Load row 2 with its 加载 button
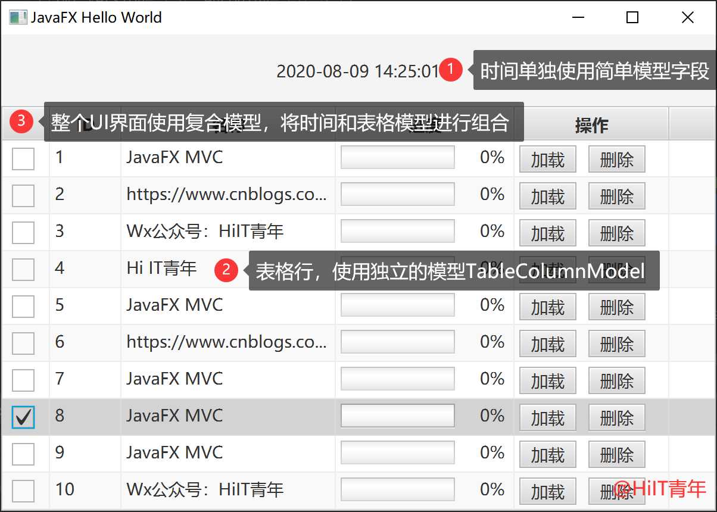Screen dimensions: 717x512 click(547, 196)
